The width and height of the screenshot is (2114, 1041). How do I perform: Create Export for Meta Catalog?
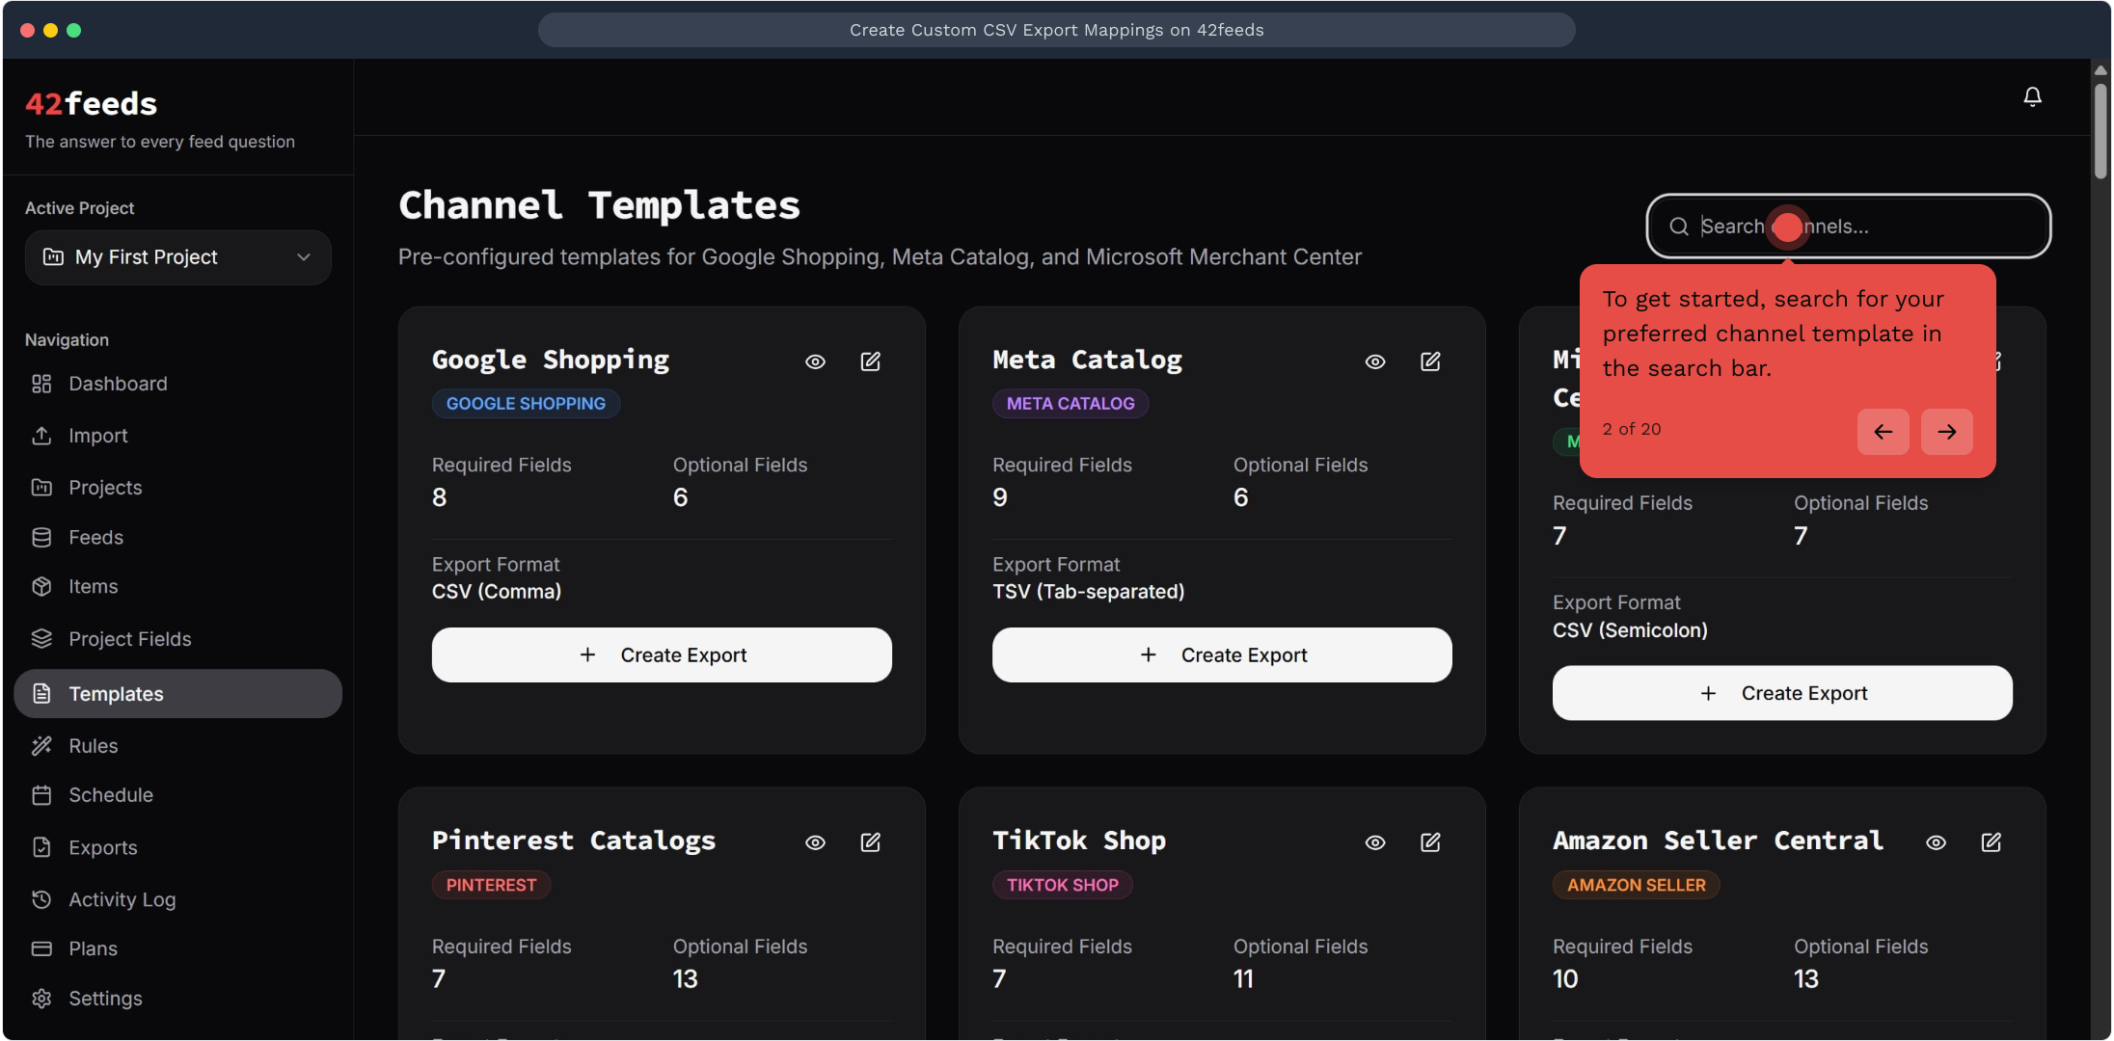pyautogui.click(x=1222, y=655)
